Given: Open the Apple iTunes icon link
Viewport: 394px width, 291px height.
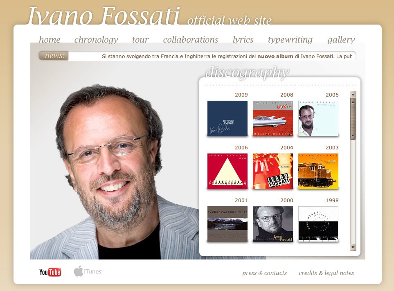Looking at the screenshot, I should (88, 271).
